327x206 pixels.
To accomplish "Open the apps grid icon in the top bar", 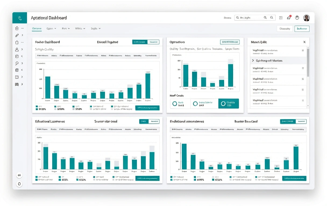I will (x=281, y=18).
